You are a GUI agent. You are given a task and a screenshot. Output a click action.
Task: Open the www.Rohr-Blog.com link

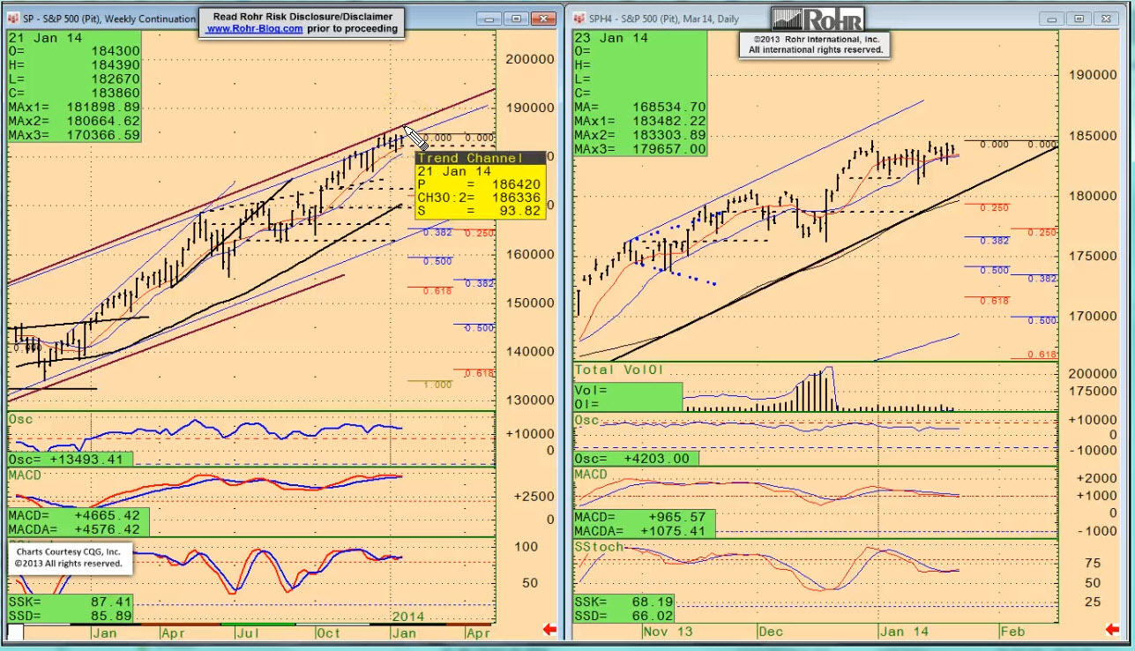pos(255,28)
